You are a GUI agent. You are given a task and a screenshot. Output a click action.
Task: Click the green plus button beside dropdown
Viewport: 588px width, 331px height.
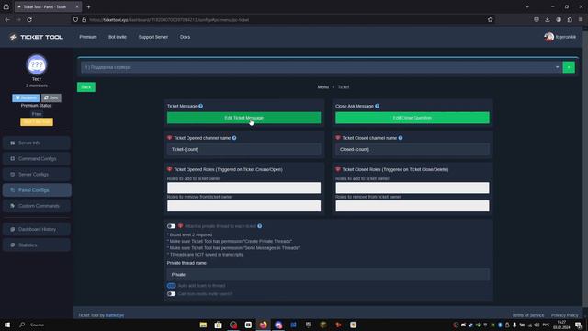click(x=569, y=67)
